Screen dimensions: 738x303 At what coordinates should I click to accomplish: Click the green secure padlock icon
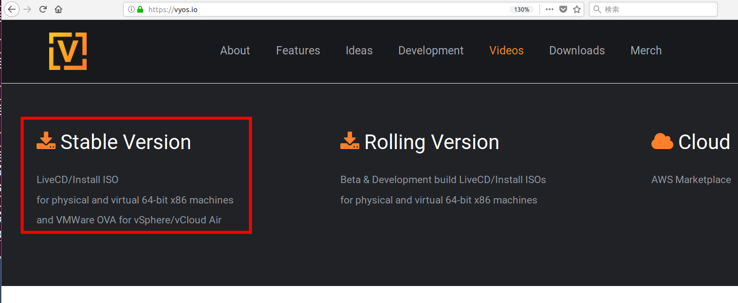coord(140,9)
